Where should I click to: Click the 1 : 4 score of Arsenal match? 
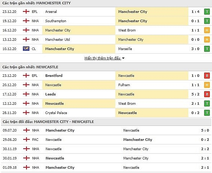click(x=196, y=11)
